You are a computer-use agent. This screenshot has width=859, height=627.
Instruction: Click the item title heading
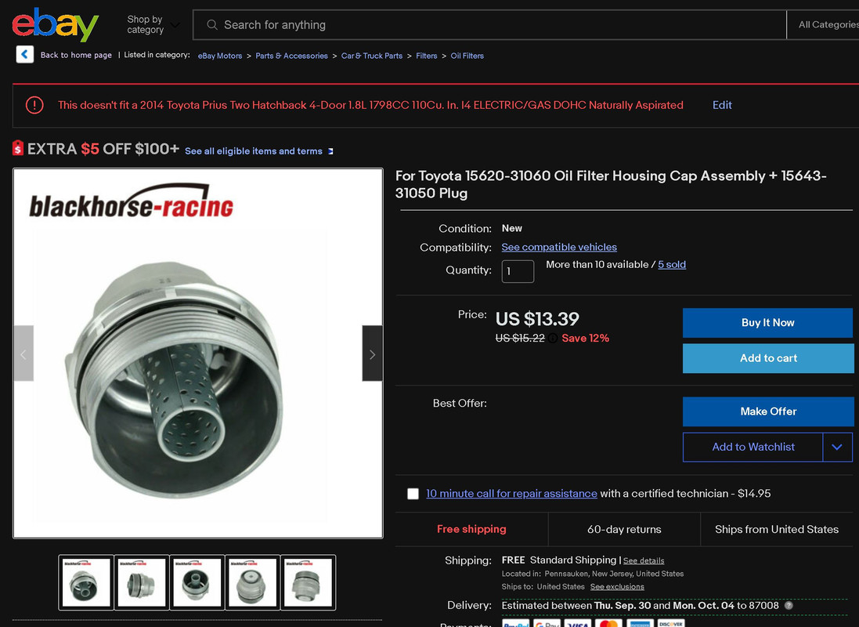(x=610, y=184)
